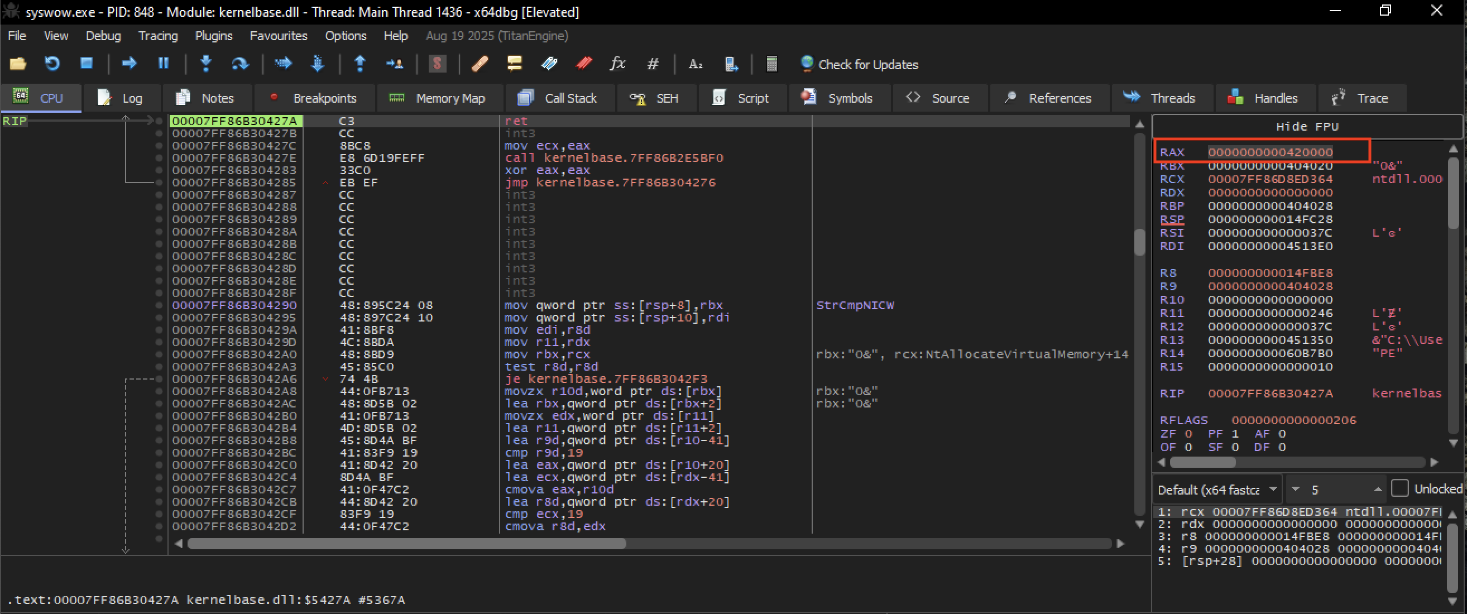
Task: Open functions with the fx icon
Action: pos(618,64)
